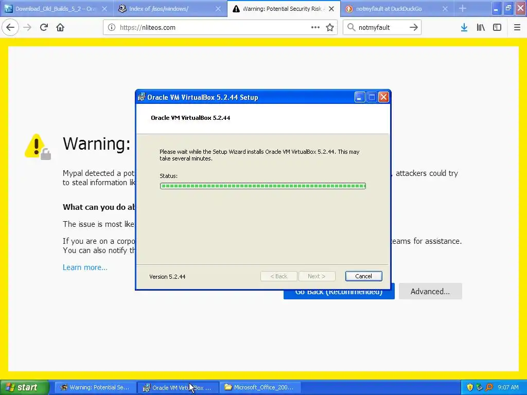527x395 pixels.
Task: Click the disabled Next button in Setup
Action: pyautogui.click(x=317, y=276)
